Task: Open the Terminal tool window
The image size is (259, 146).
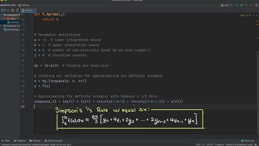Action: (35, 141)
